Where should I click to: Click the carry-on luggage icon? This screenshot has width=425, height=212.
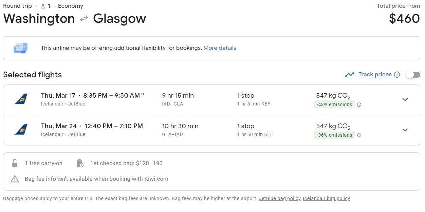pyautogui.click(x=15, y=163)
